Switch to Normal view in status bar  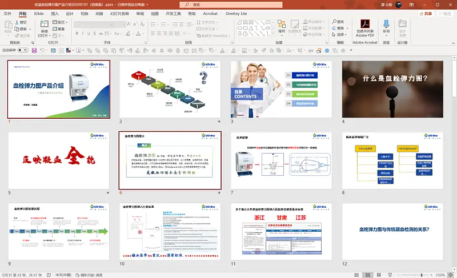point(356,275)
